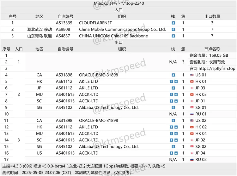
Task: Click the Hong Kong flag next to HK 04
Action: point(192,133)
